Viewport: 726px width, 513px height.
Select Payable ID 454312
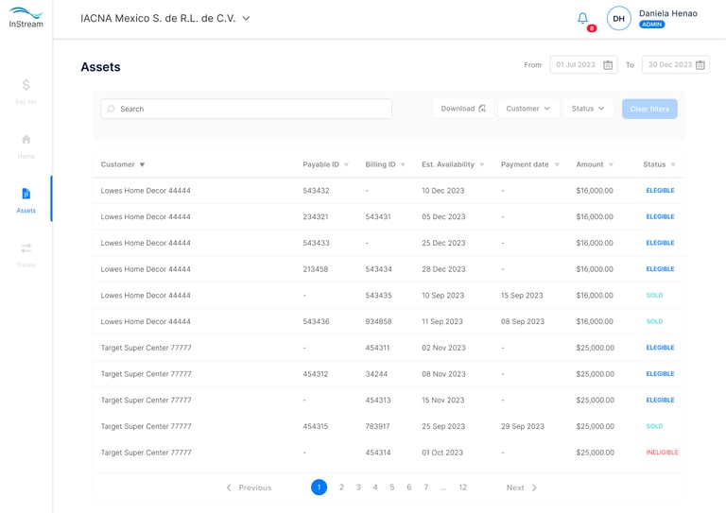316,374
